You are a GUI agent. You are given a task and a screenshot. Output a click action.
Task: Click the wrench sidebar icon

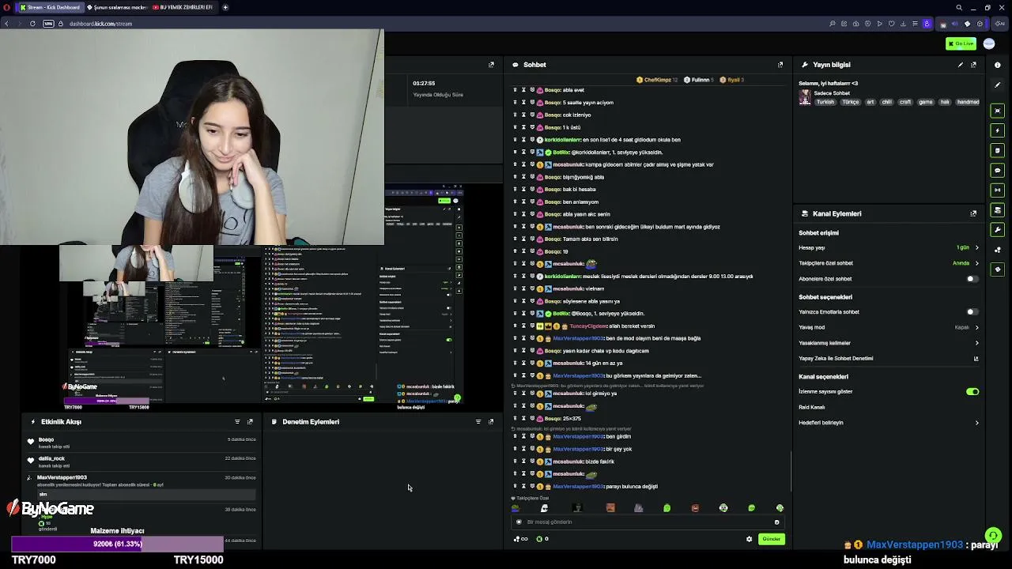998,229
